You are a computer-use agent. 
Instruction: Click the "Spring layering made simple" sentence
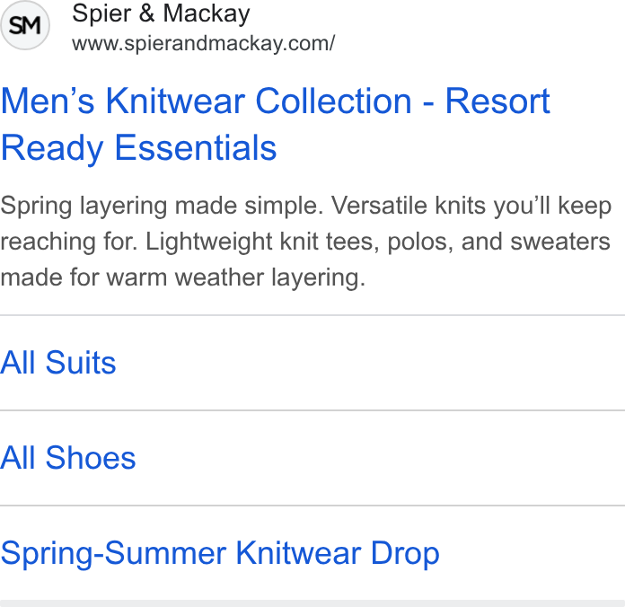click(162, 207)
